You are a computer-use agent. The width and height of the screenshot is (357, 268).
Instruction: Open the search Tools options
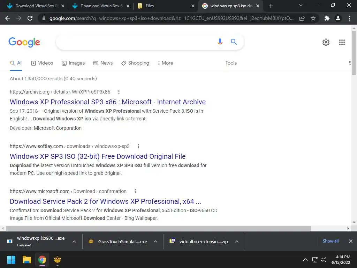point(231,63)
